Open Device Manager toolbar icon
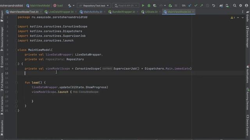This screenshot has width=250, height=140. [x=227, y=5]
